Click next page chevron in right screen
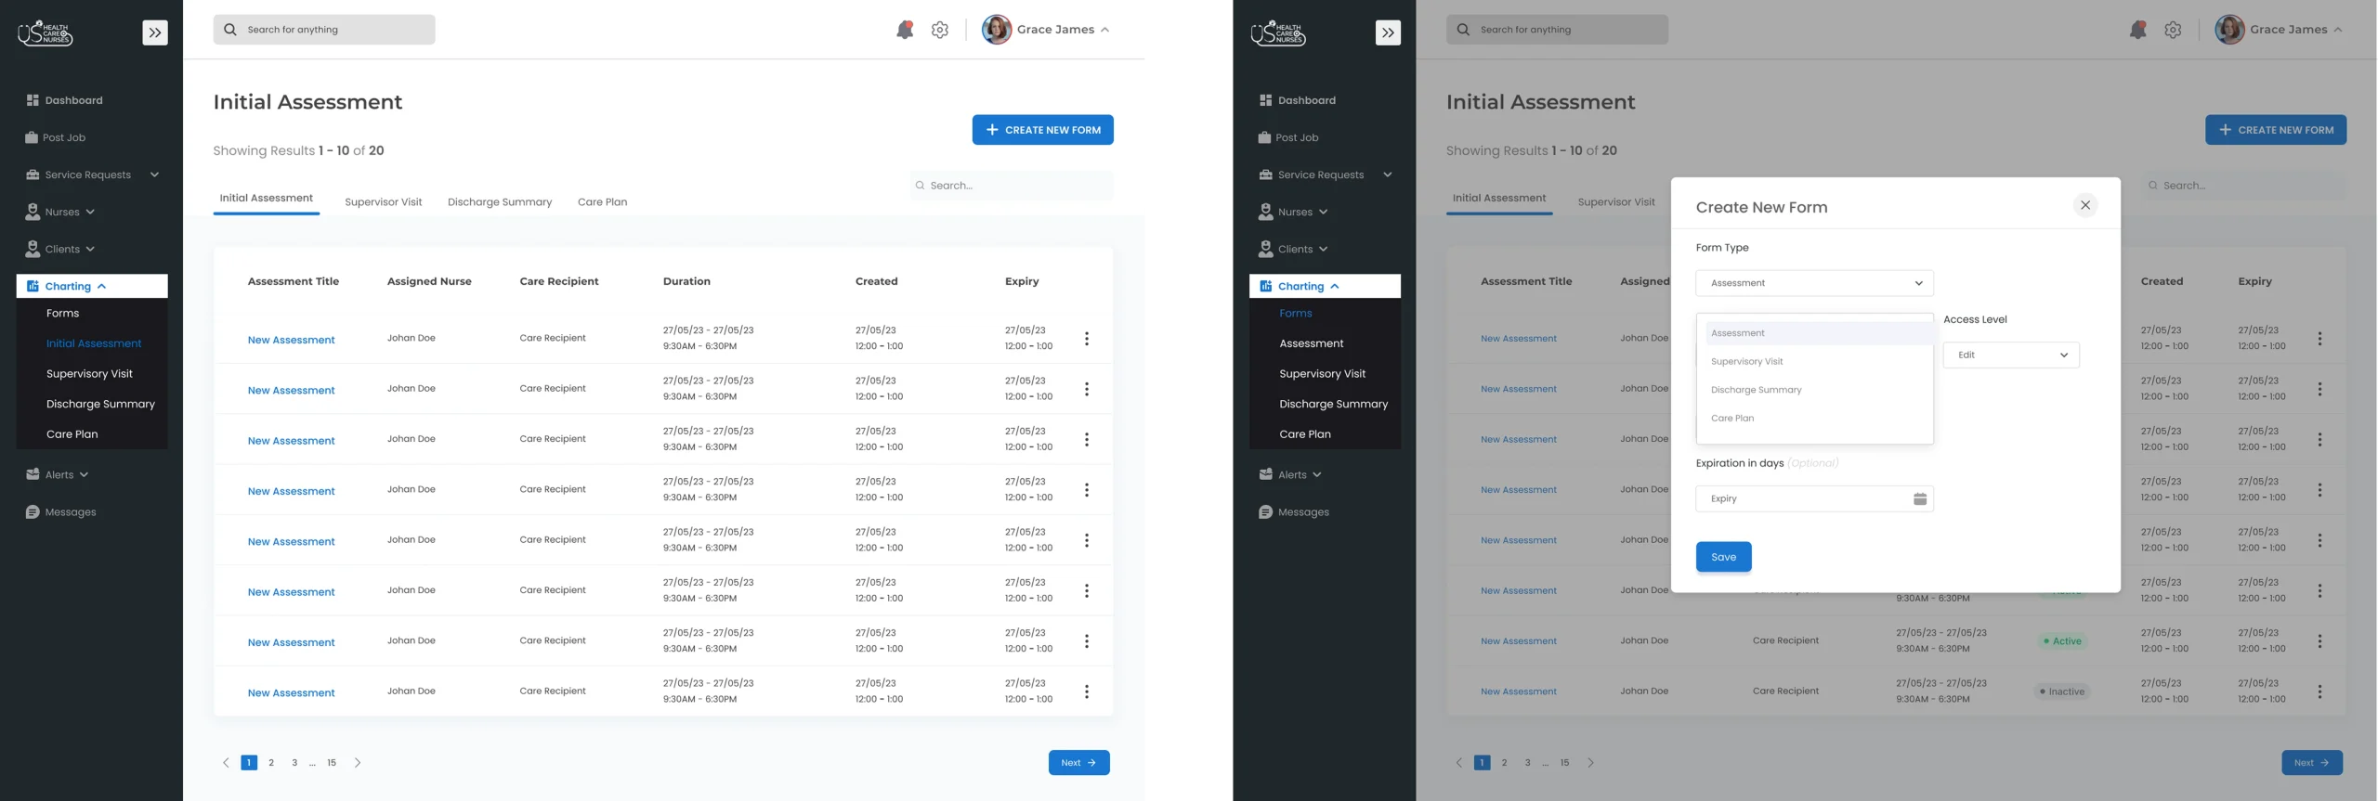This screenshot has height=801, width=2378. coord(1590,763)
